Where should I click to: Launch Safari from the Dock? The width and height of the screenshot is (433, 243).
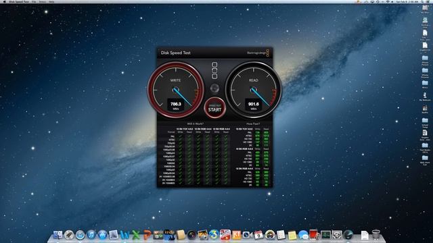point(80,235)
